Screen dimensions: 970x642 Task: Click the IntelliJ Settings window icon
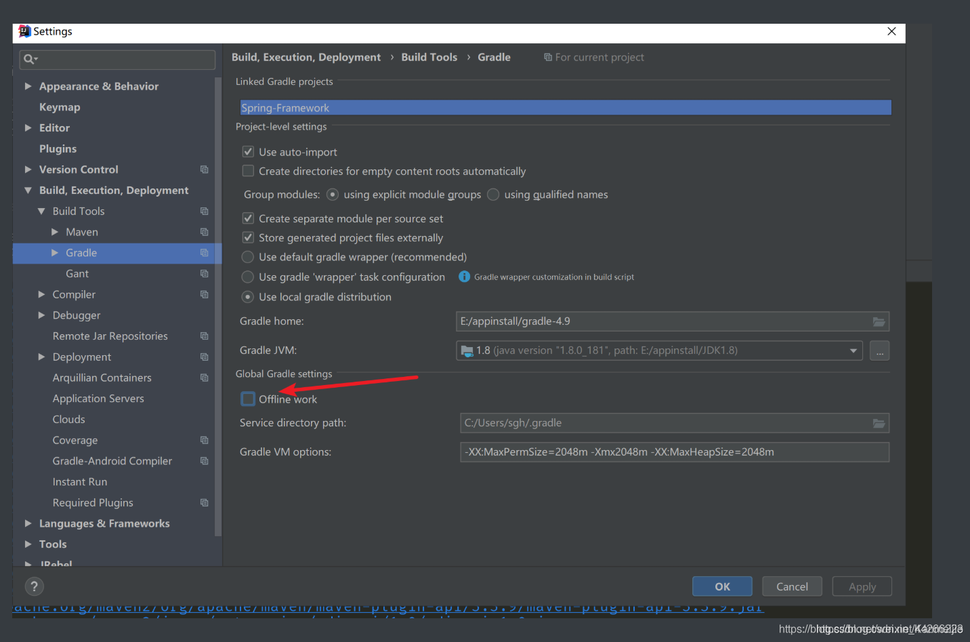(24, 31)
